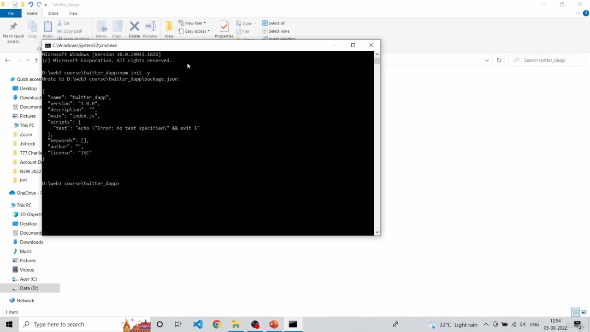Screen dimensions: 590x332
Task: Click the Refresh button in Explorer
Action: tap(499, 60)
